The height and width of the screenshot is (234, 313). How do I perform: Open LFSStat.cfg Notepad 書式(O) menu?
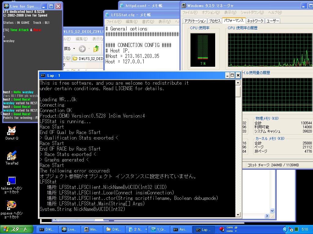(x=148, y=22)
